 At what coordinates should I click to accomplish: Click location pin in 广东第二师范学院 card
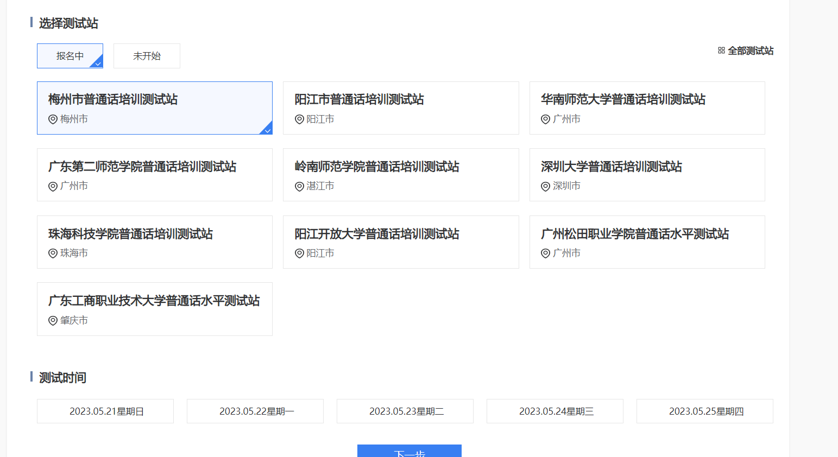pyautogui.click(x=53, y=187)
